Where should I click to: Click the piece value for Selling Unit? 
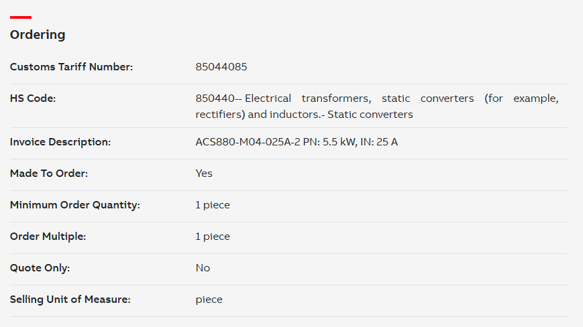(209, 300)
